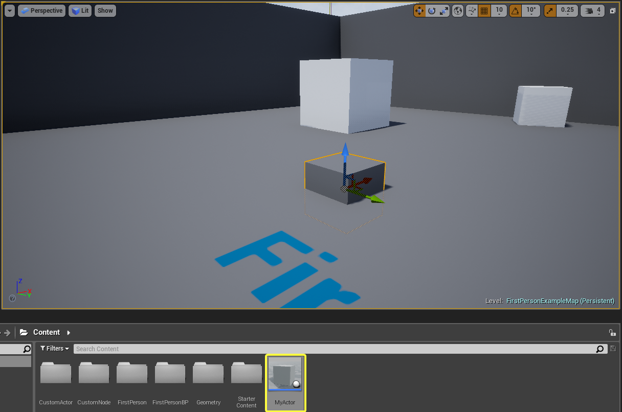Select the rotate gizmo tool
The width and height of the screenshot is (622, 412).
pyautogui.click(x=432, y=11)
